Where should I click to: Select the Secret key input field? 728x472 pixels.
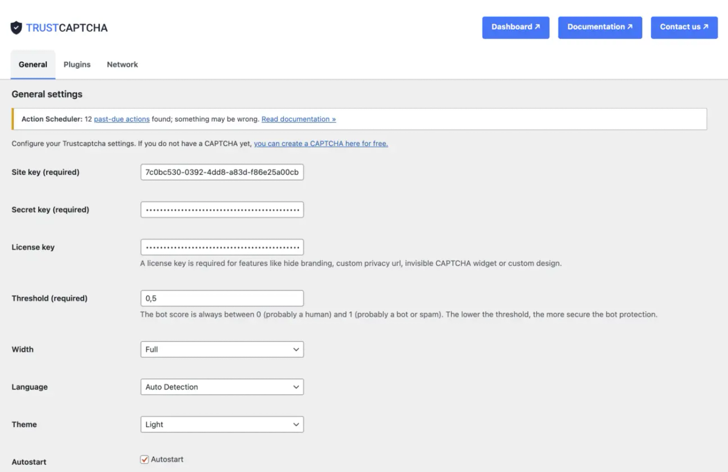click(221, 209)
